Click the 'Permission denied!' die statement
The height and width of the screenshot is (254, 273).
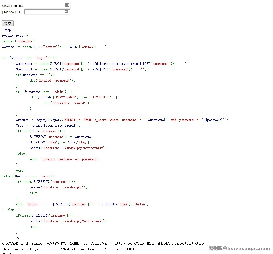click(x=67, y=103)
